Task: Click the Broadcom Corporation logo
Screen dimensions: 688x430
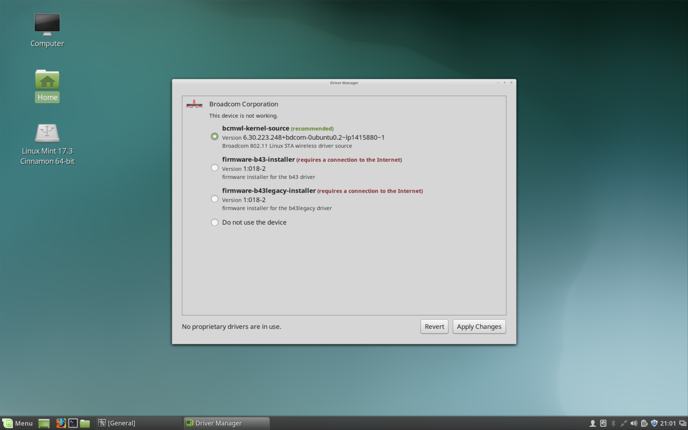Action: pyautogui.click(x=194, y=104)
